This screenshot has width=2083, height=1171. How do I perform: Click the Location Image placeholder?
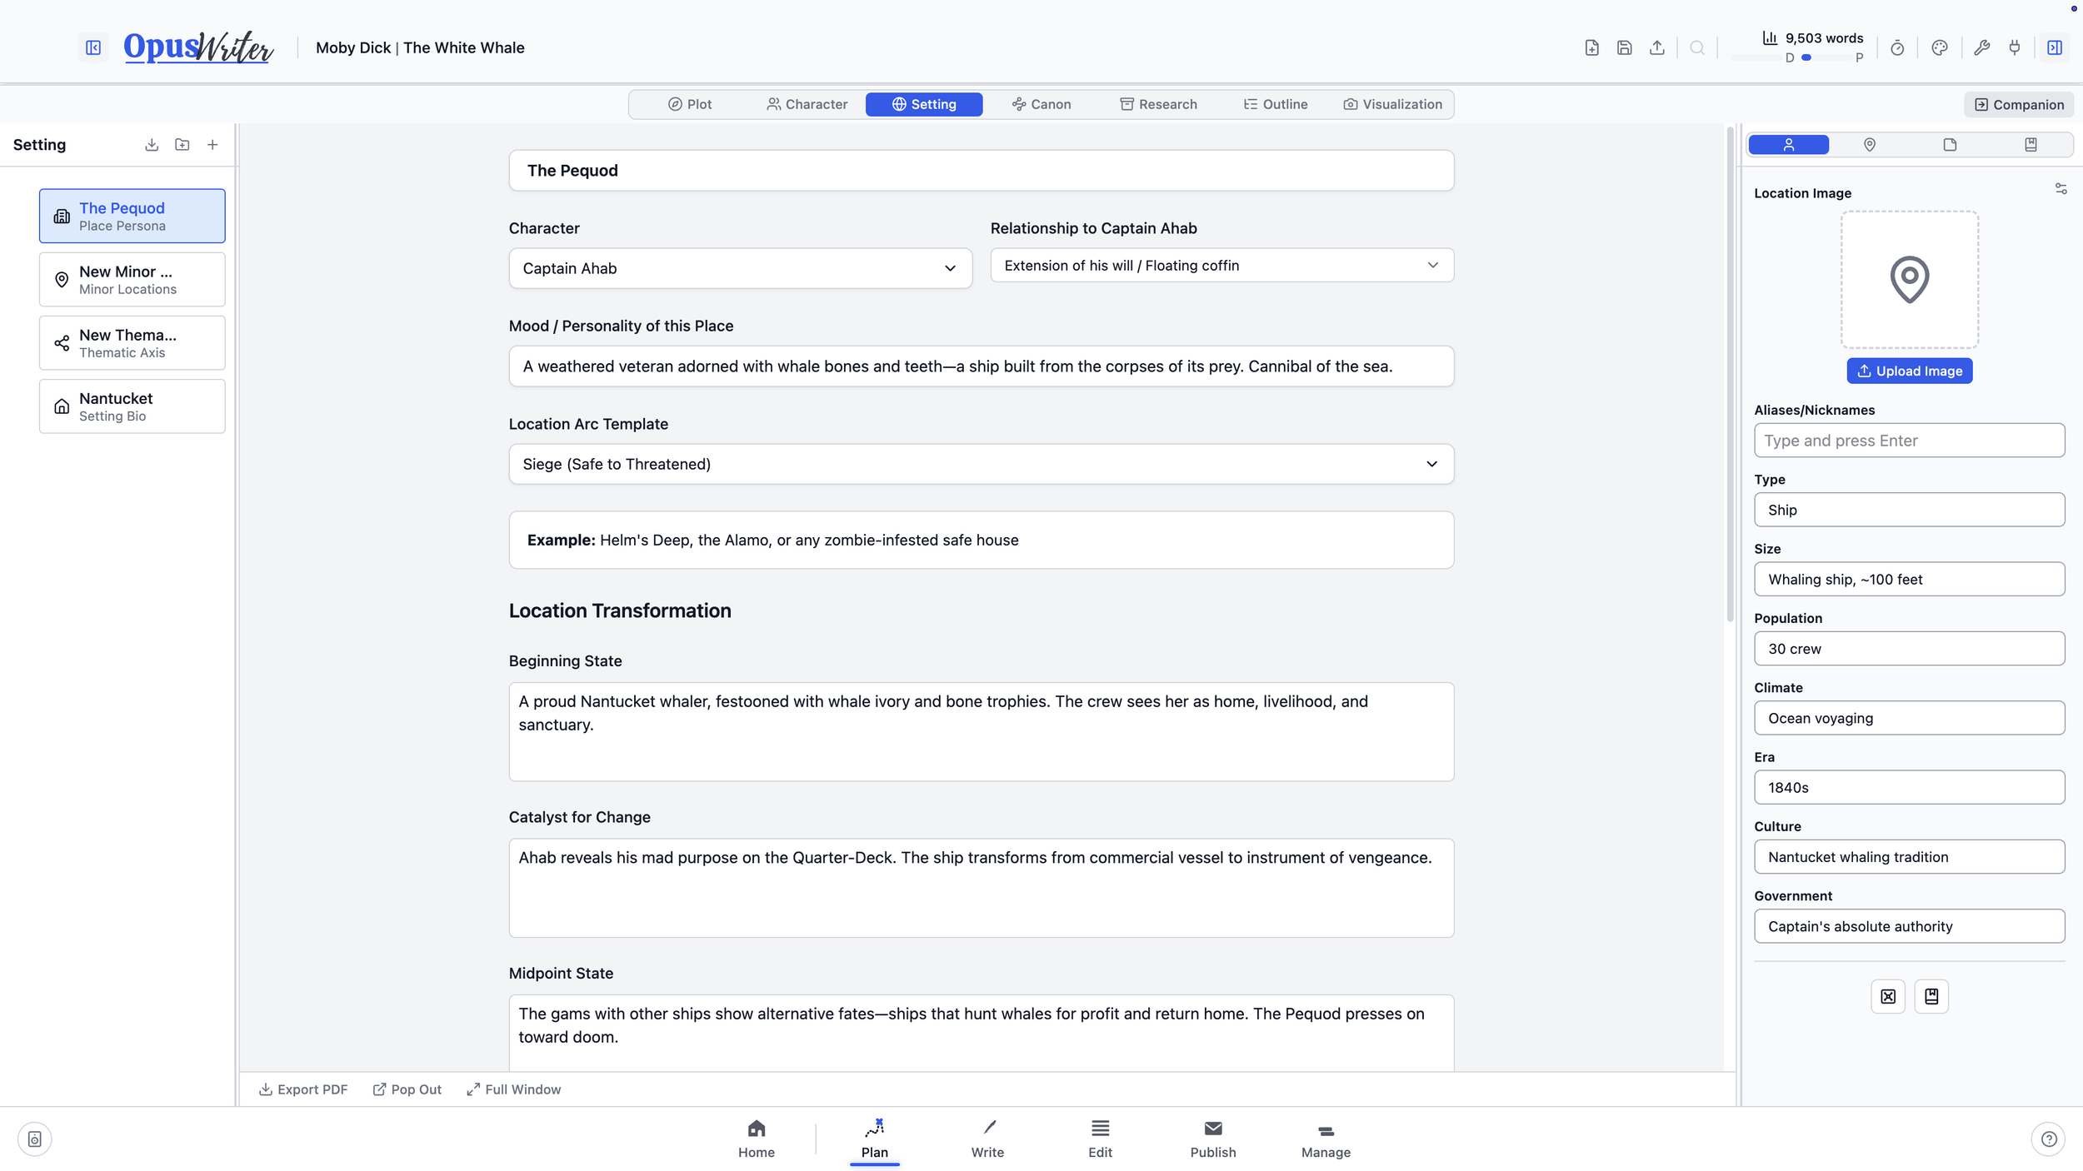(x=1910, y=279)
